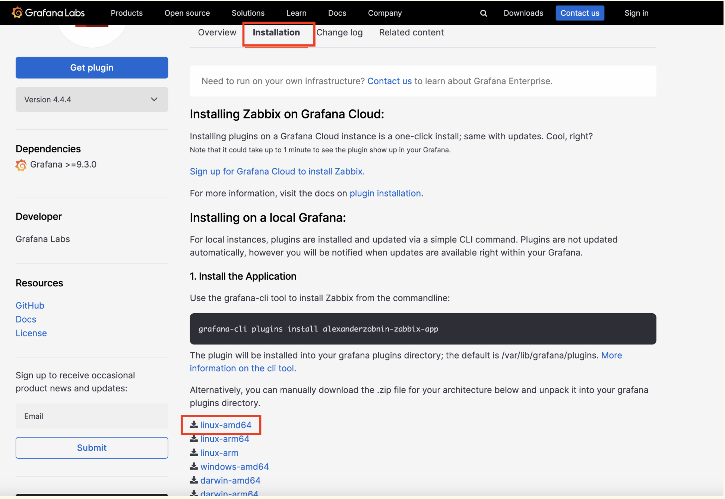This screenshot has width=725, height=499.
Task: Open the Related content tab
Action: 411,32
